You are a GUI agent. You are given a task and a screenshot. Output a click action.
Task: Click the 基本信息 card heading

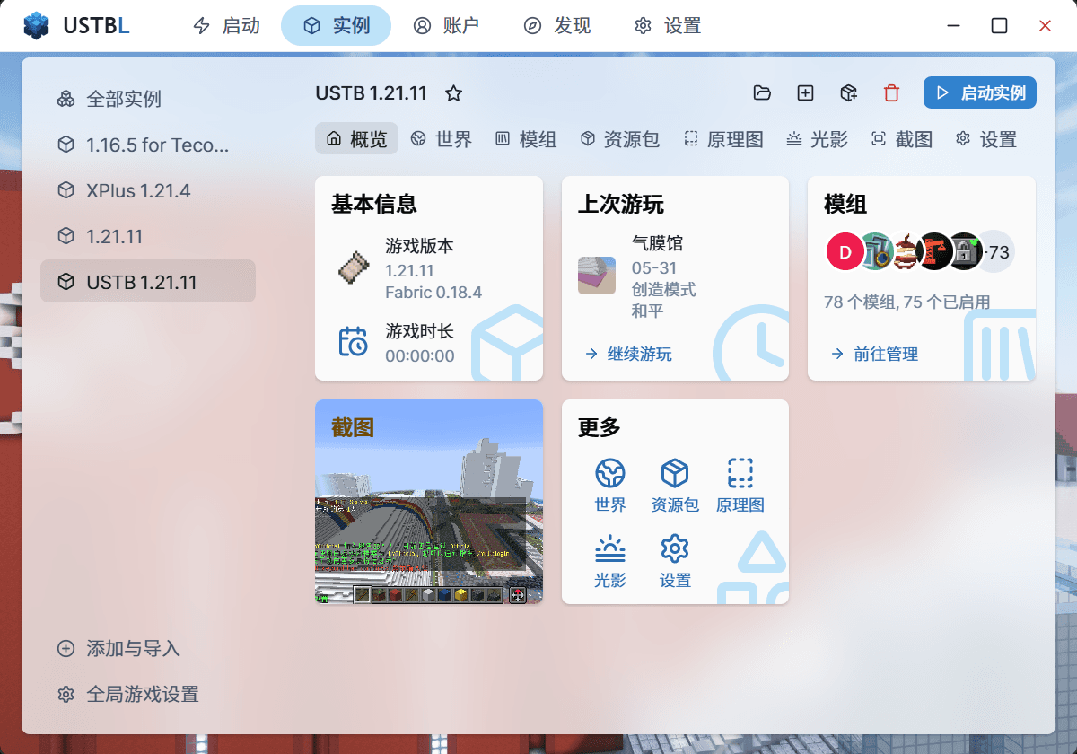click(374, 205)
